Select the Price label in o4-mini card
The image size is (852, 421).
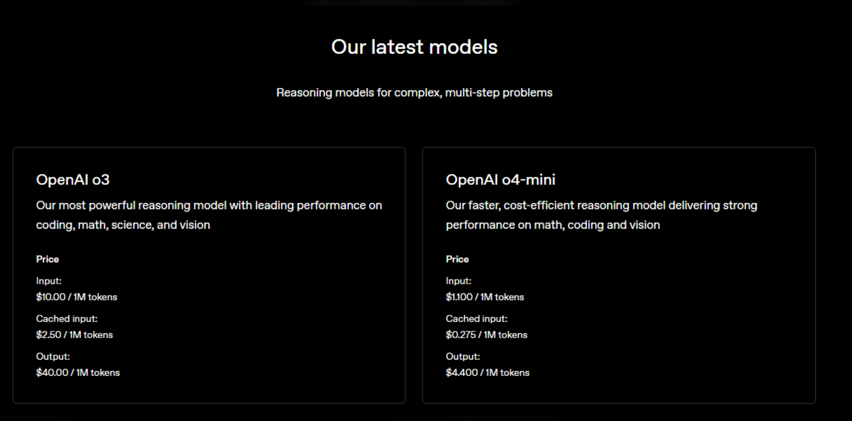(x=457, y=259)
